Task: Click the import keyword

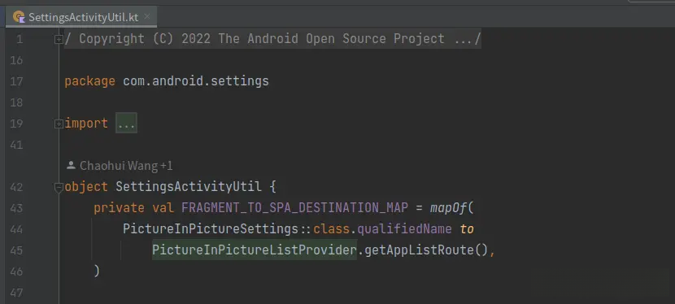Action: [x=86, y=124]
